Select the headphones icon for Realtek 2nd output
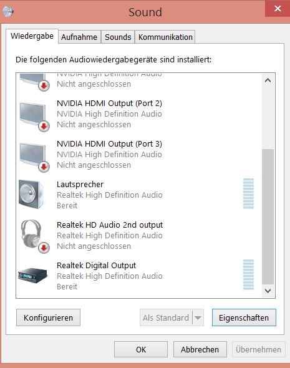Image resolution: width=290 pixels, height=368 pixels. [32, 235]
